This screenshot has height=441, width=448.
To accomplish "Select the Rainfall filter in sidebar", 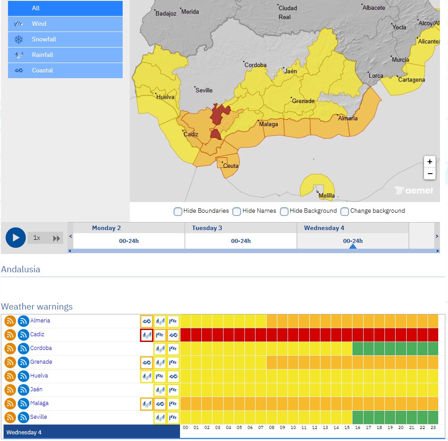I will 65,55.
